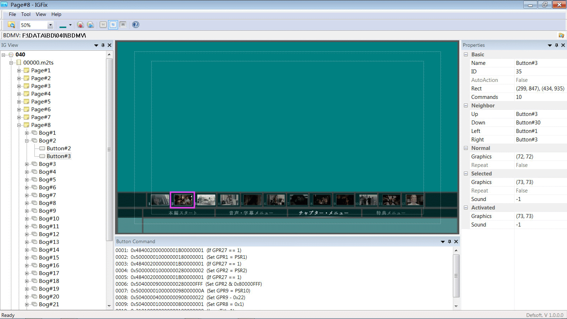Open the BDMV folder browse icon
567x319 pixels.
[11, 25]
